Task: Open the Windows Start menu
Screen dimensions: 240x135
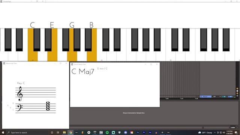Action: click(x=3, y=132)
